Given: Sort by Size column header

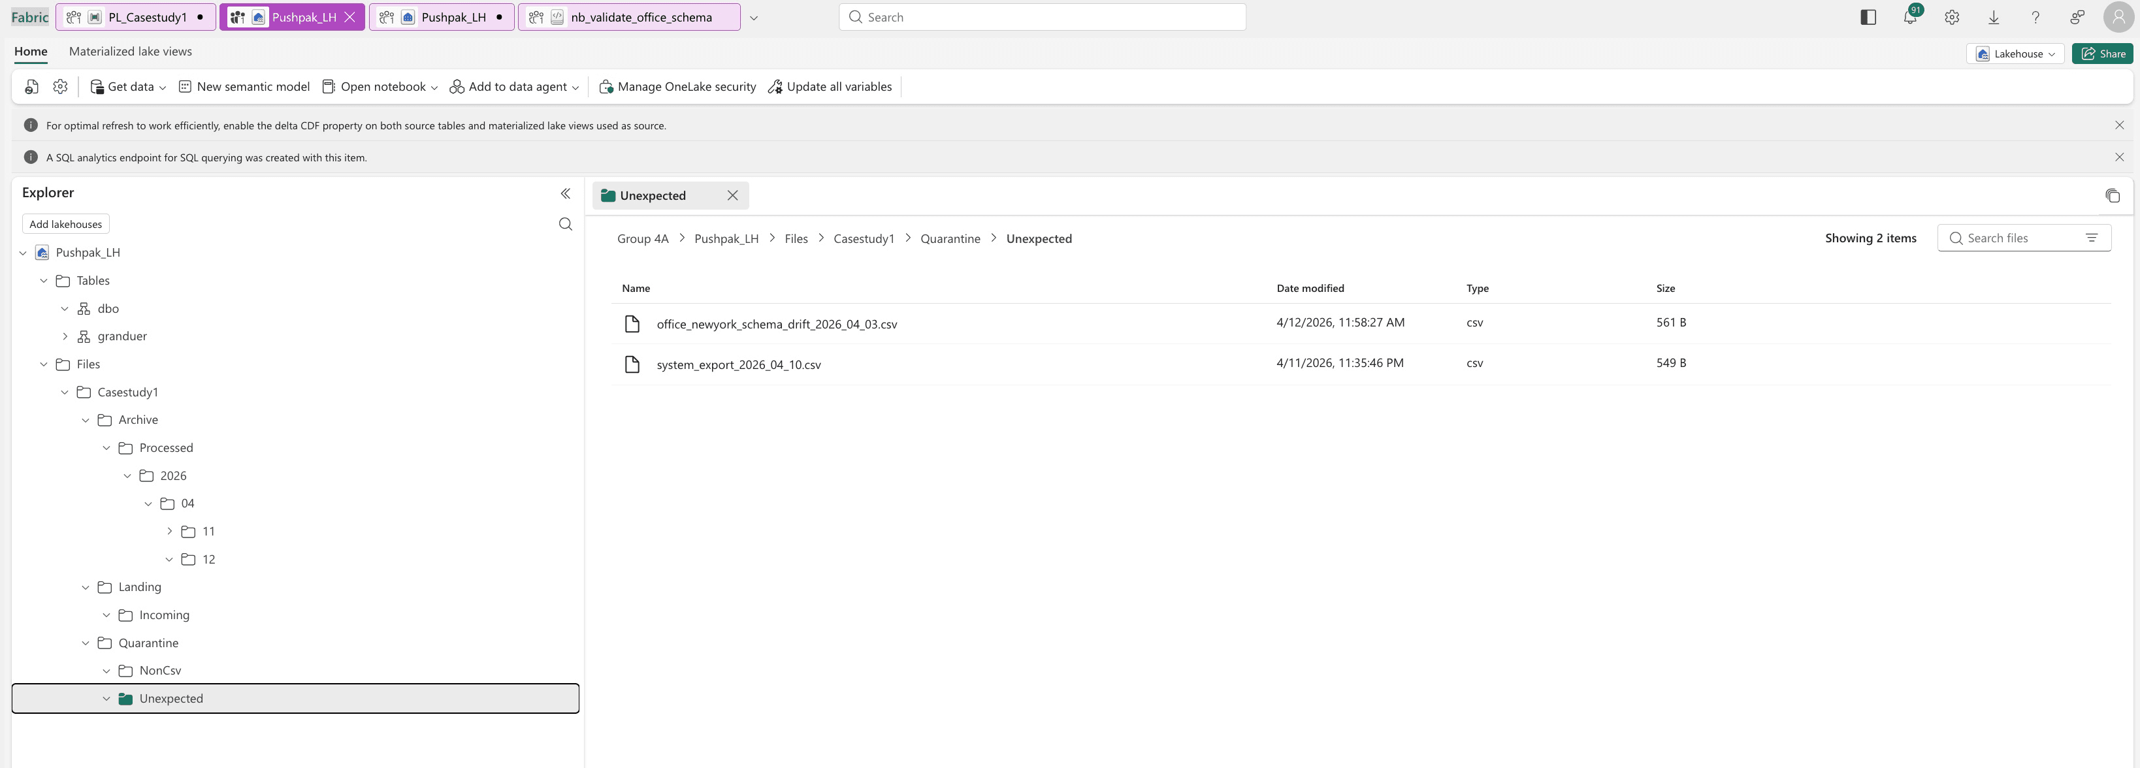Looking at the screenshot, I should click(1665, 289).
